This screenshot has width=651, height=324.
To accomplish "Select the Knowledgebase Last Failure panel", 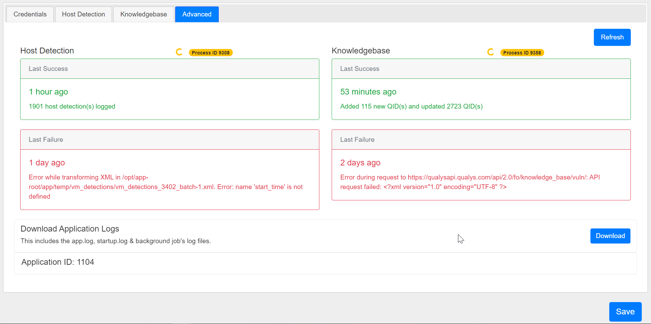I will pos(481,165).
